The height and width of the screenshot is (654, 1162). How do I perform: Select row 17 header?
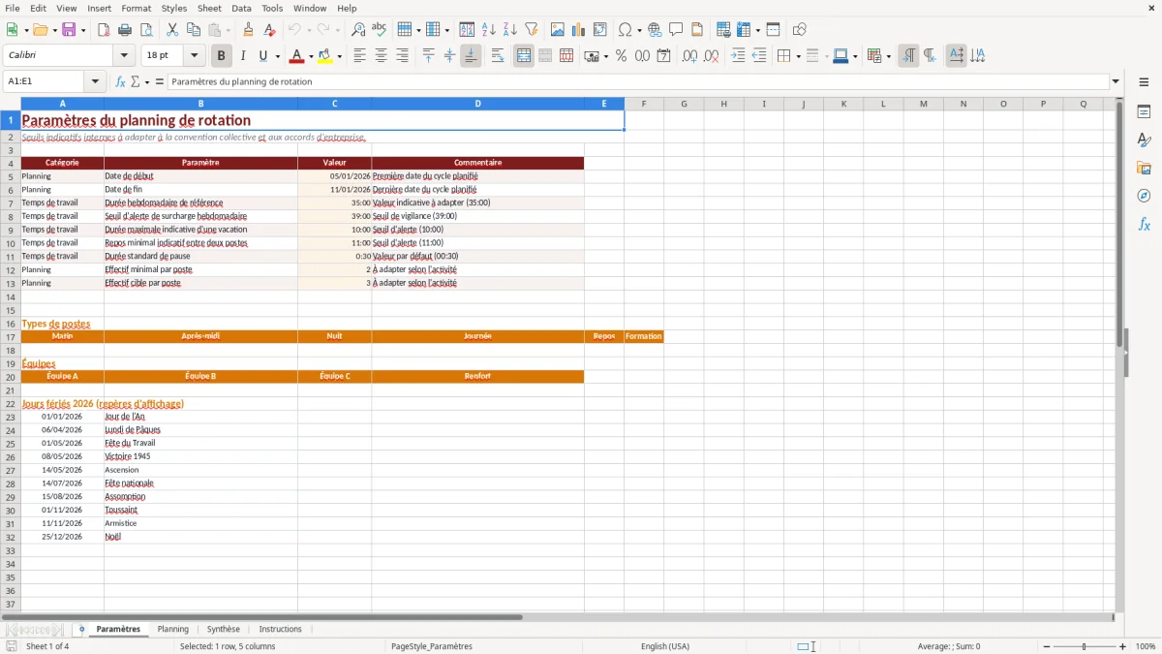(11, 336)
